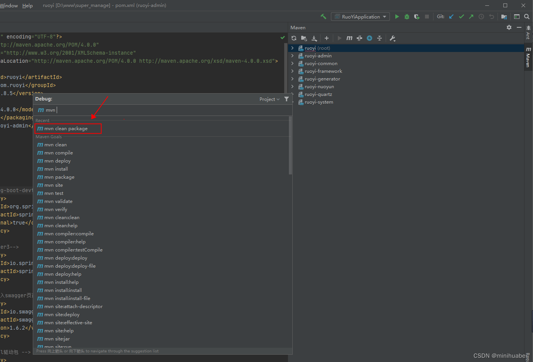
Task: Click the Run Anything window icon
Action: [517, 17]
